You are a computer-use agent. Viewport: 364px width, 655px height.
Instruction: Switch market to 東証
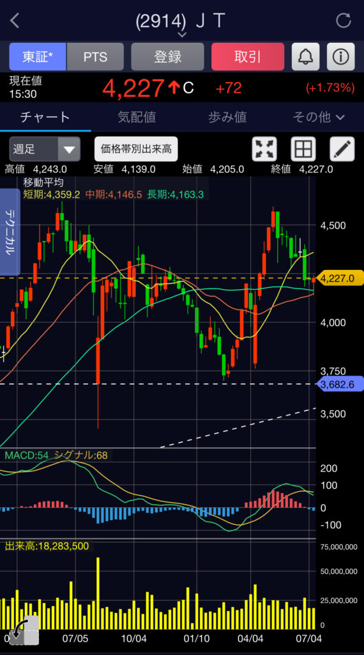[x=38, y=57]
